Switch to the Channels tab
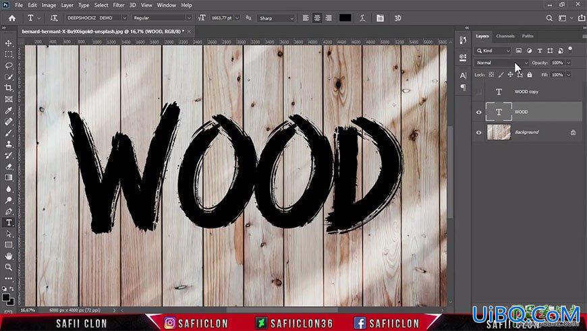The width and height of the screenshot is (587, 331). [505, 36]
